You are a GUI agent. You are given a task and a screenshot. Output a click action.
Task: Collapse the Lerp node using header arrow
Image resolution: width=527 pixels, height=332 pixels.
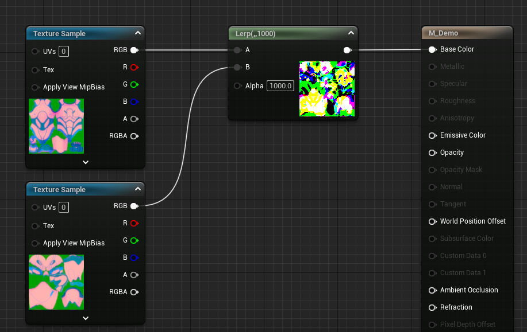(x=351, y=33)
